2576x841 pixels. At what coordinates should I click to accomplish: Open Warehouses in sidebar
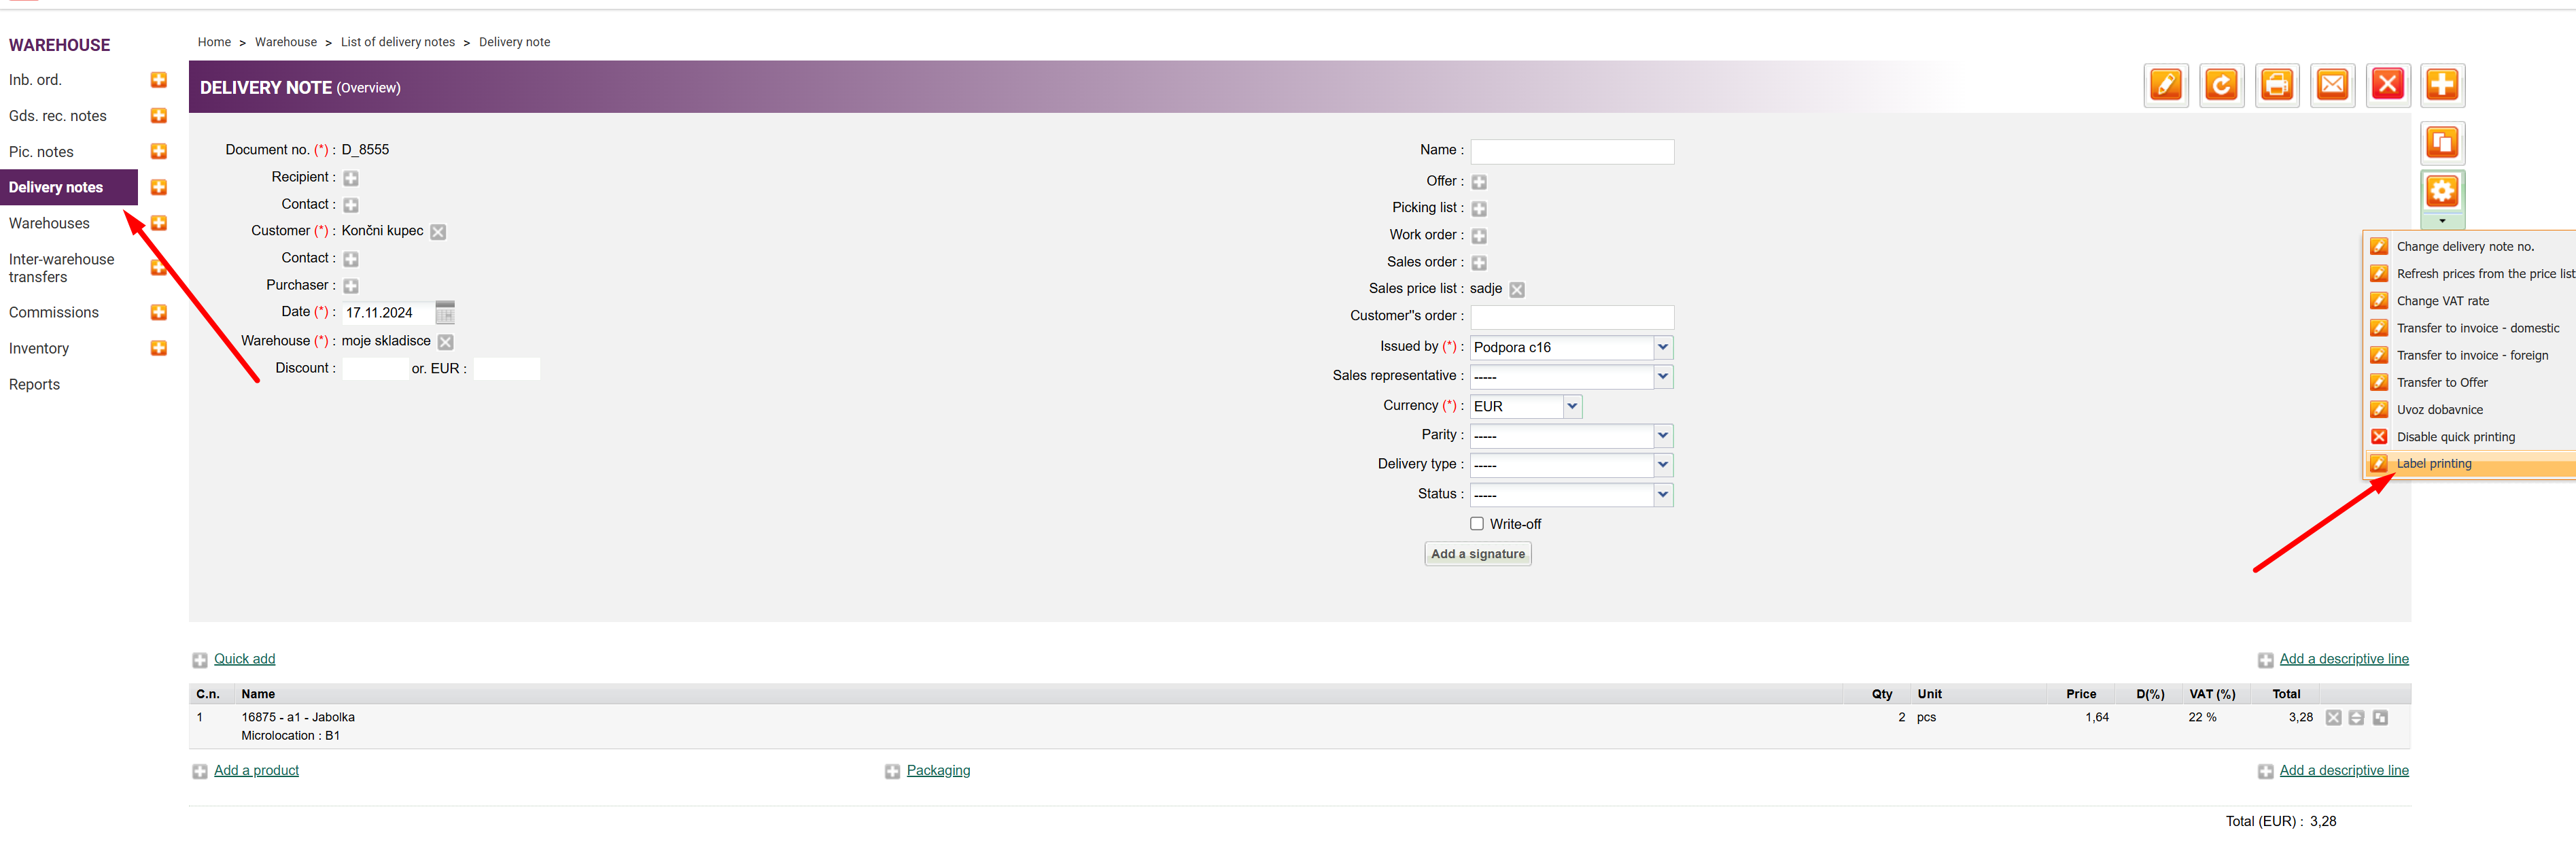click(x=49, y=224)
